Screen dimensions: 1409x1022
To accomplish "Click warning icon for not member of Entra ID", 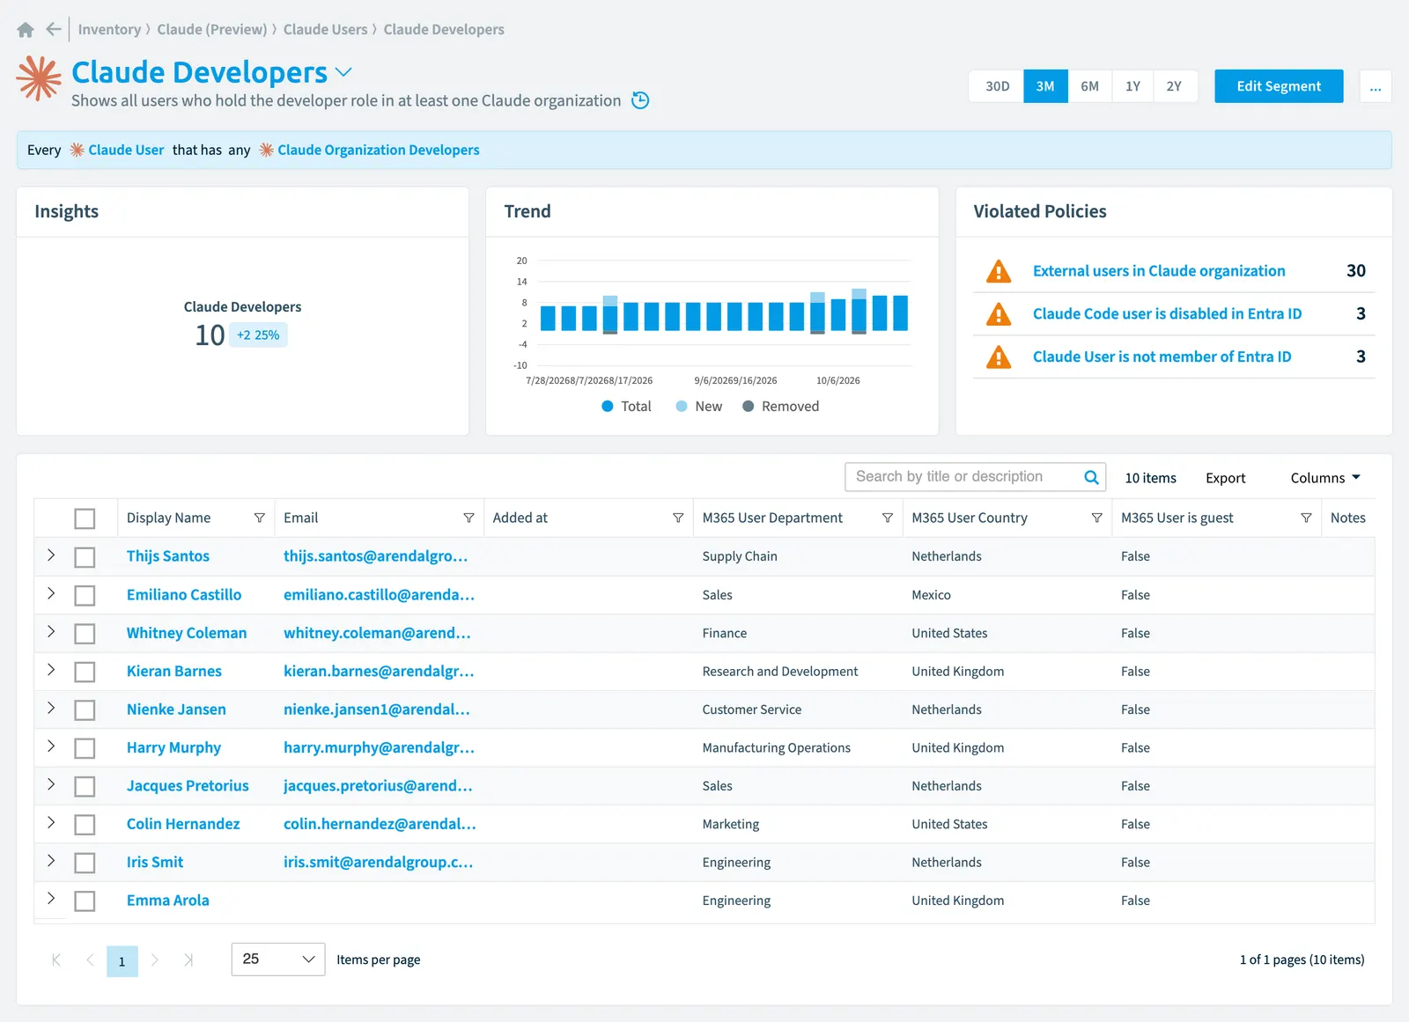I will (999, 357).
